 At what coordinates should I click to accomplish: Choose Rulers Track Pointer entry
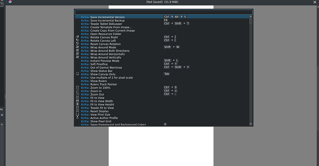162,84
